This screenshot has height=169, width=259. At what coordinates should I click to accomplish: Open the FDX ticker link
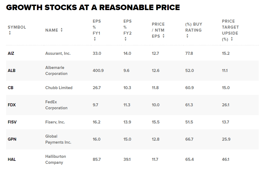coord(12,105)
